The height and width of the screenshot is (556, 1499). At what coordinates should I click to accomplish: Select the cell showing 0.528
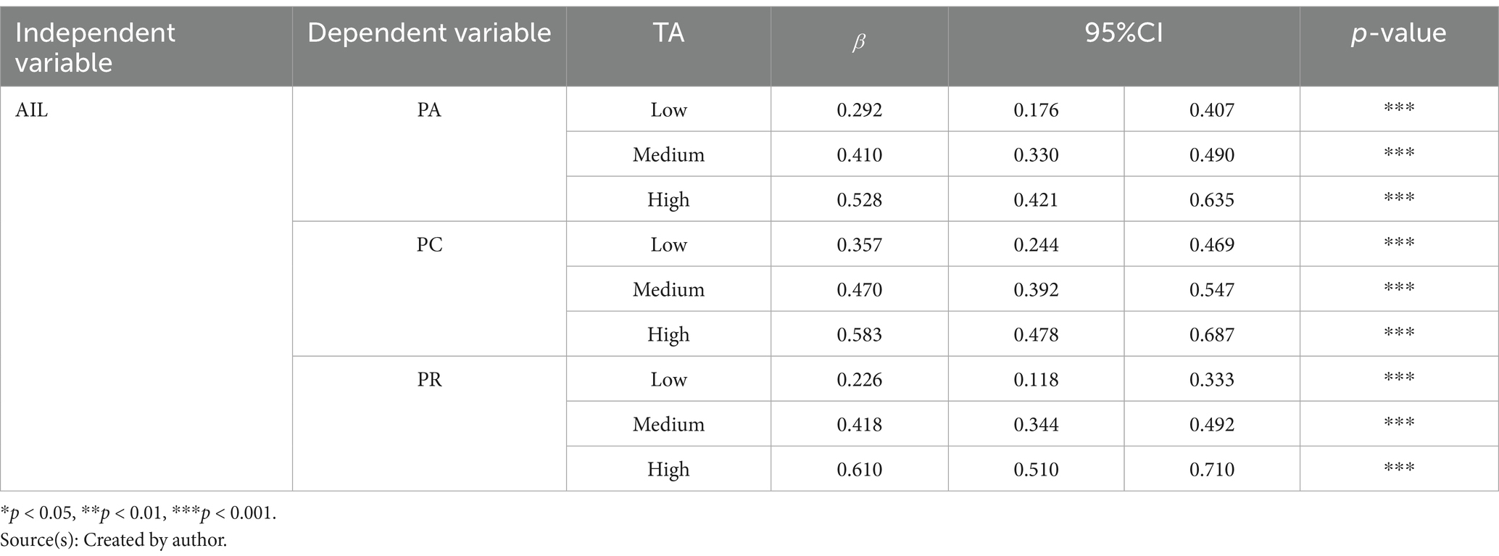tap(859, 200)
